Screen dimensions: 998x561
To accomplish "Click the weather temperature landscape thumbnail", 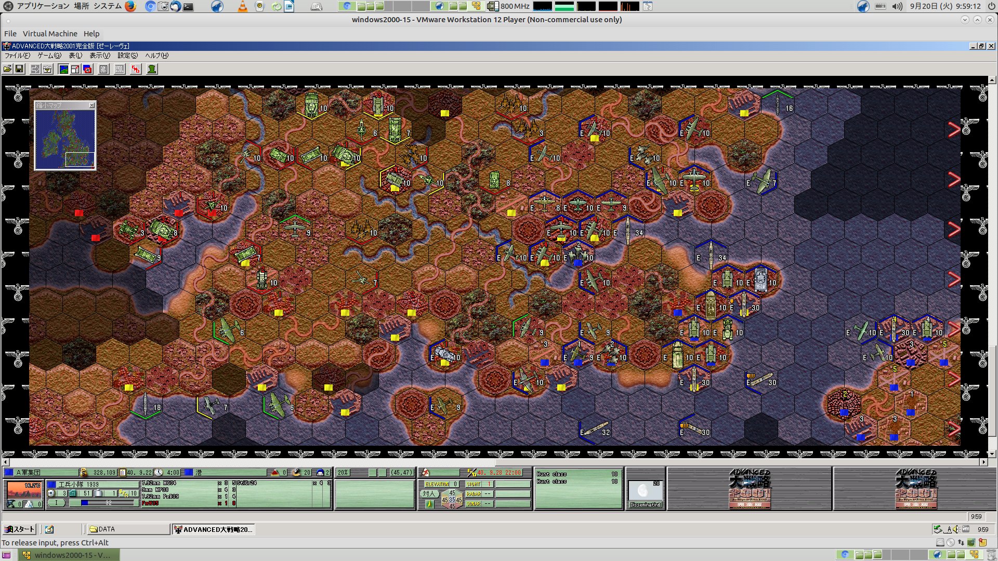I will pyautogui.click(x=24, y=489).
